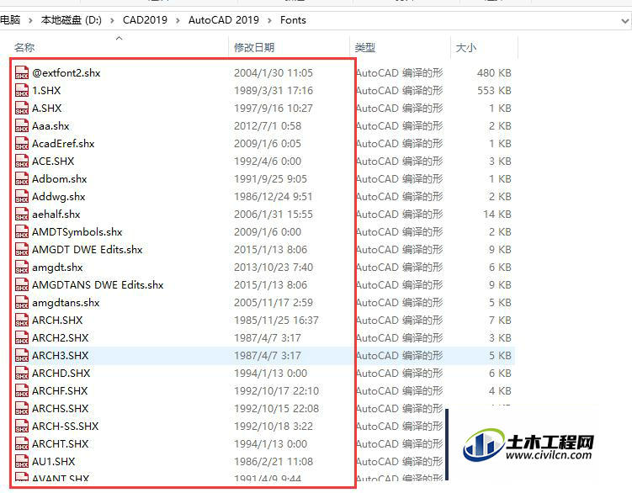The height and width of the screenshot is (493, 632).
Task: Select file name aehalf.shx
Action: (56, 214)
